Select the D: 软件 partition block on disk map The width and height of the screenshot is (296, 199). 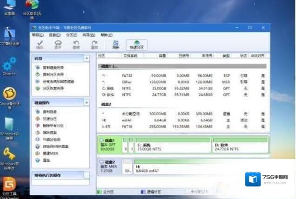click(239, 147)
